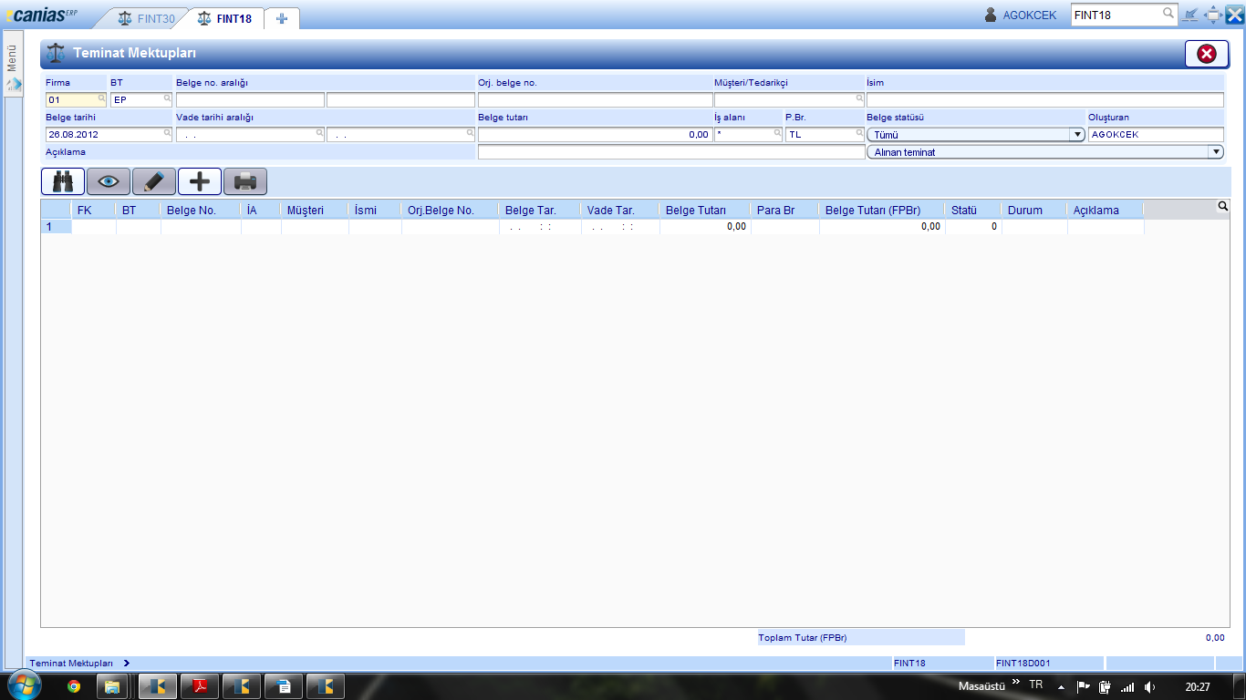
Task: Open a new tab with plus tab
Action: 282,18
